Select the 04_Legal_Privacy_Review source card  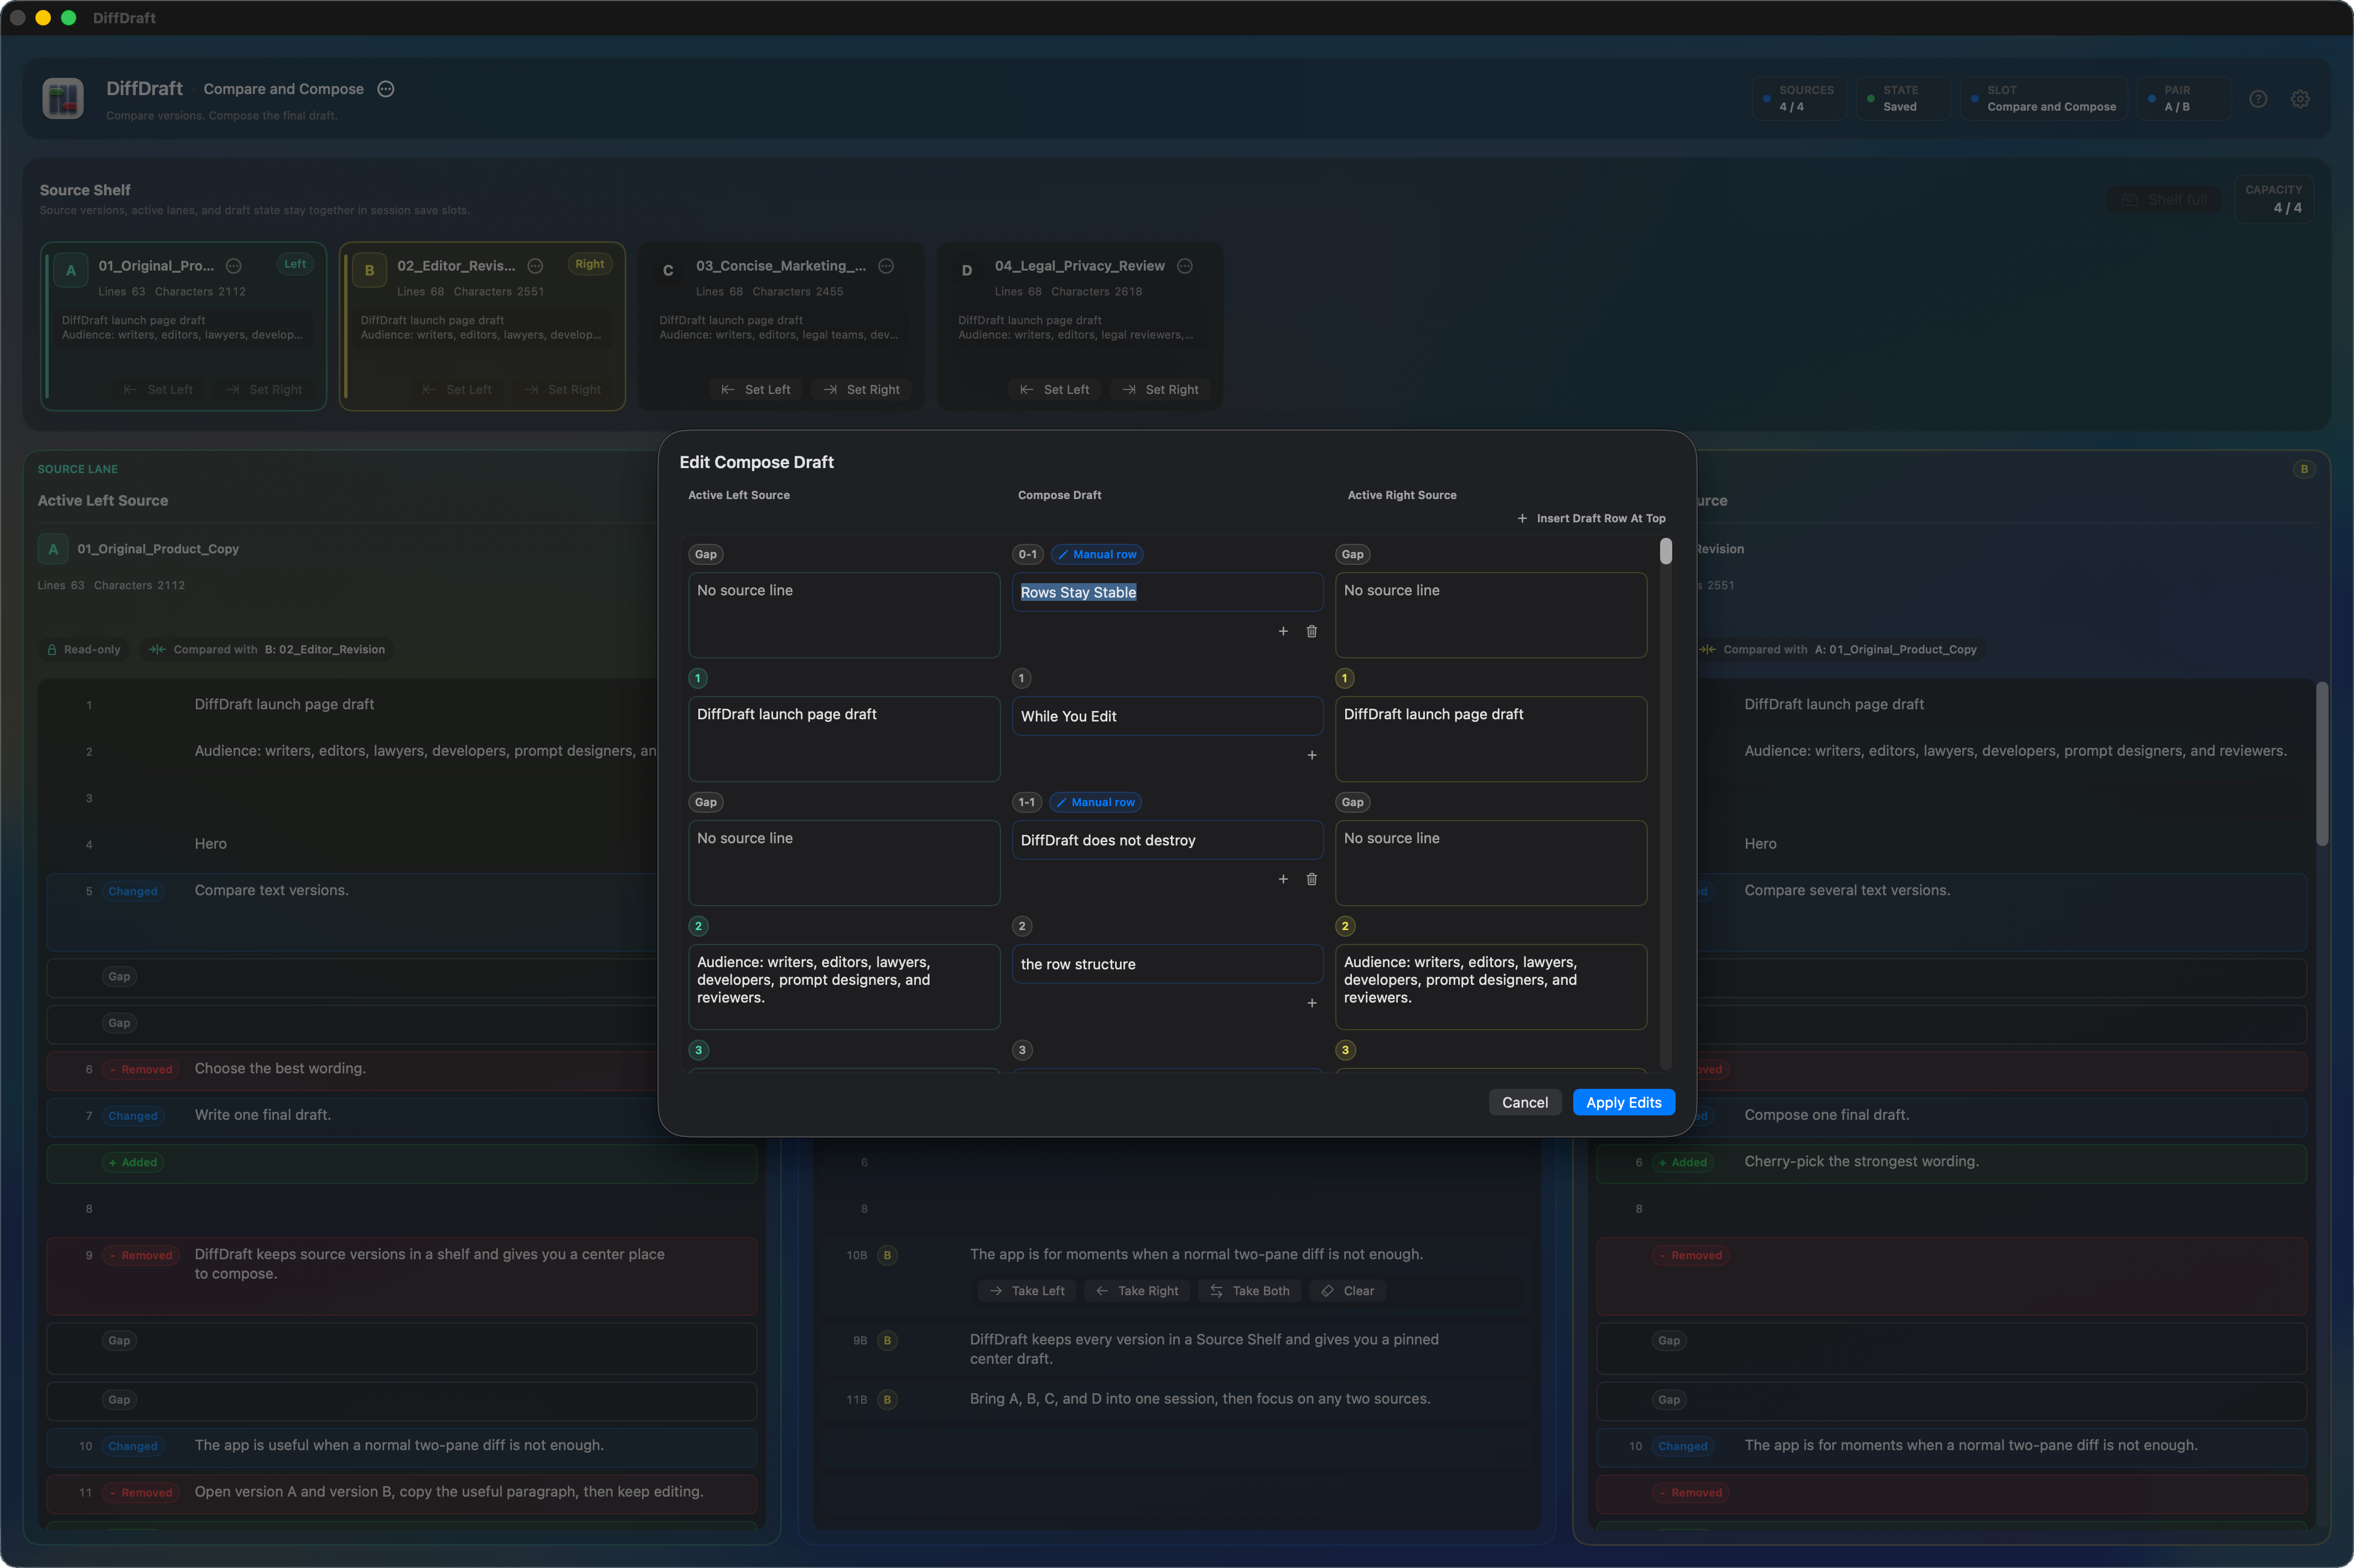click(1080, 326)
